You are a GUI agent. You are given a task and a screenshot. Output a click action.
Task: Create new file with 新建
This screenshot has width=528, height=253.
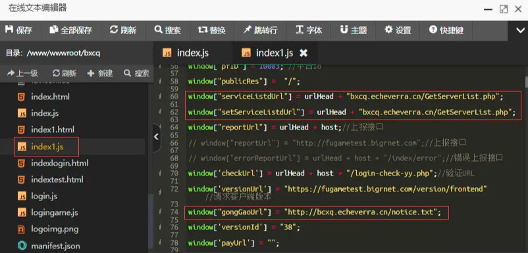[x=99, y=73]
